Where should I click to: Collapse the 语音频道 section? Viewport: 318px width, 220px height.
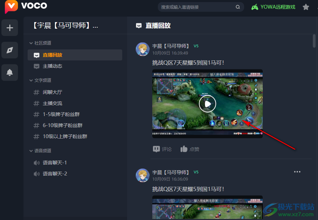tap(40, 151)
